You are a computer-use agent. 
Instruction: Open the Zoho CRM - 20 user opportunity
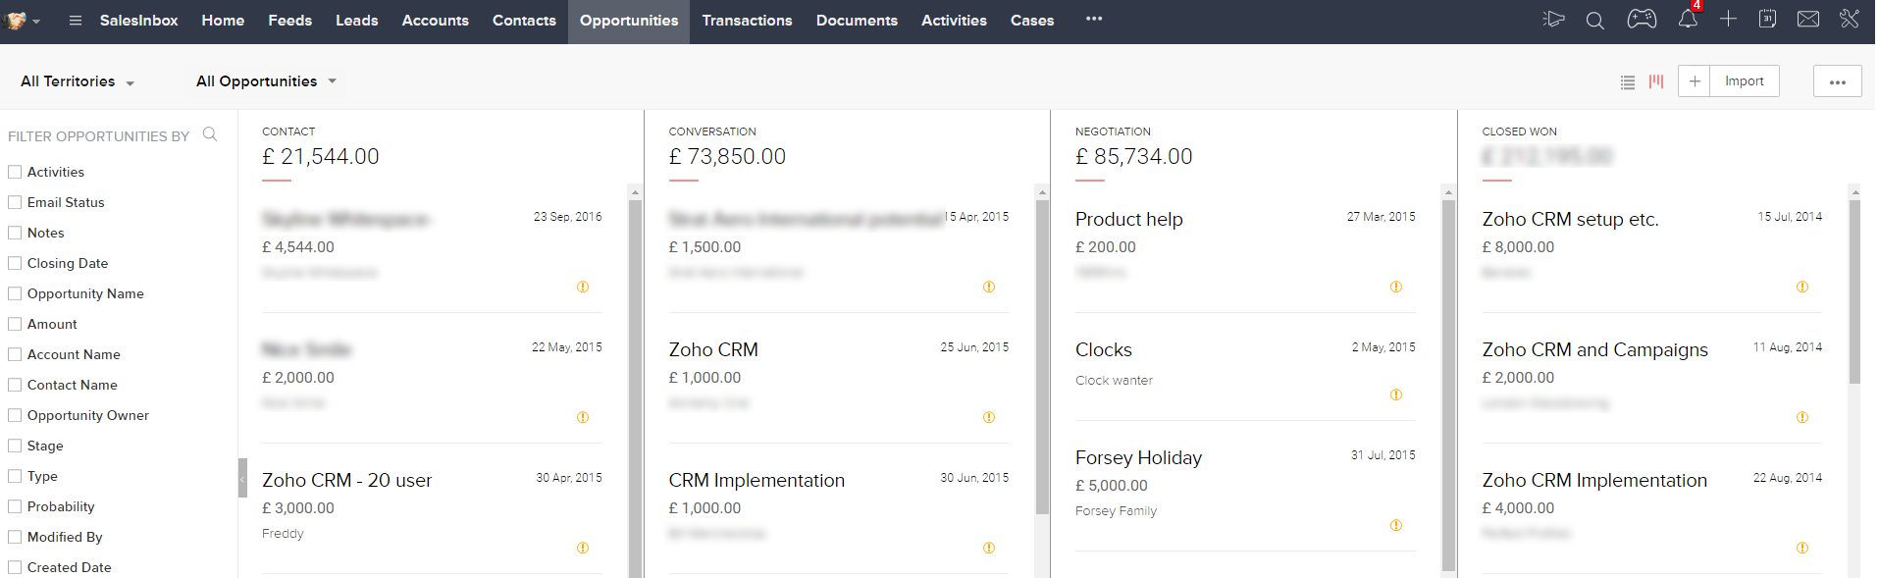pyautogui.click(x=346, y=481)
